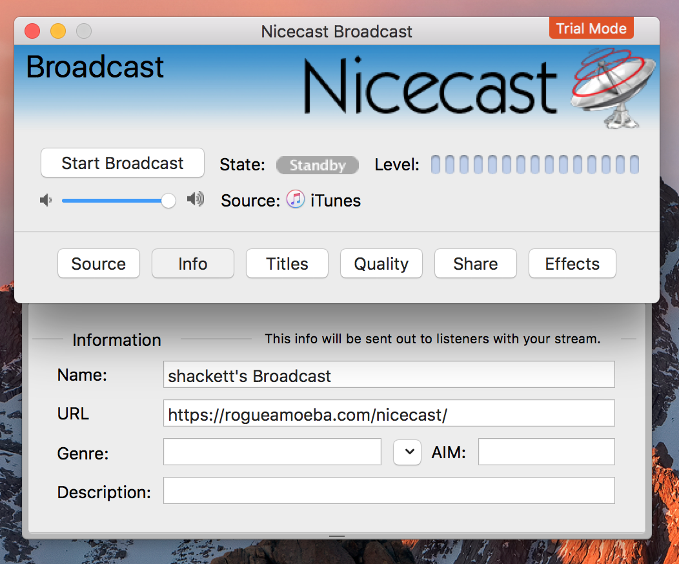This screenshot has width=679, height=564.
Task: Click the iTunes source icon
Action: pos(296,199)
